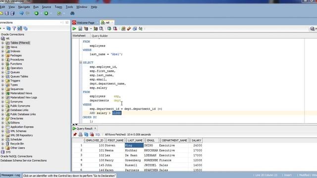Click the SQL Worksheet icon in main toolbar
This screenshot has height=178, width=317.
[x=59, y=13]
